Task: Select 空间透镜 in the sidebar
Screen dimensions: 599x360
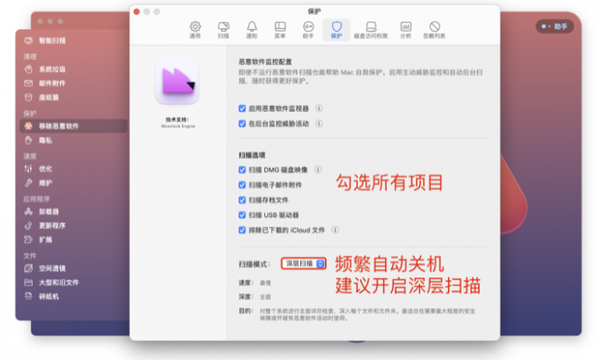Action: pyautogui.click(x=45, y=268)
